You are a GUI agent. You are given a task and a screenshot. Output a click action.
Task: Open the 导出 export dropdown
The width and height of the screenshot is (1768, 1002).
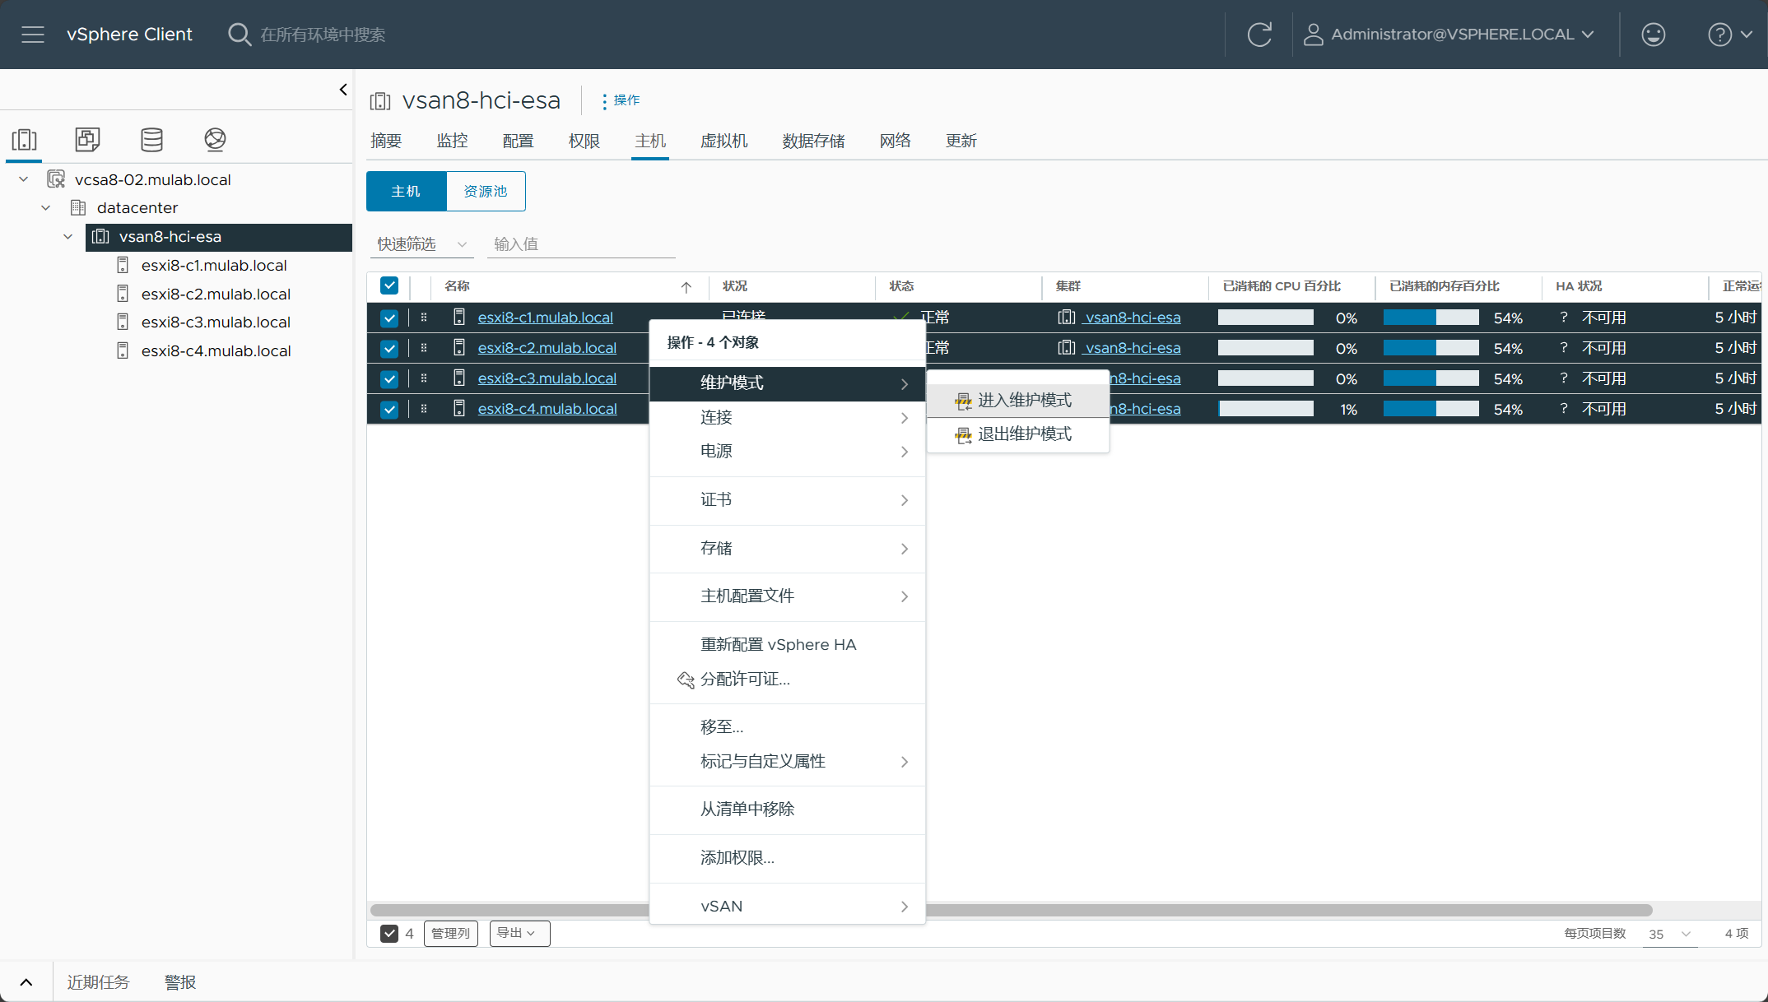(x=519, y=934)
